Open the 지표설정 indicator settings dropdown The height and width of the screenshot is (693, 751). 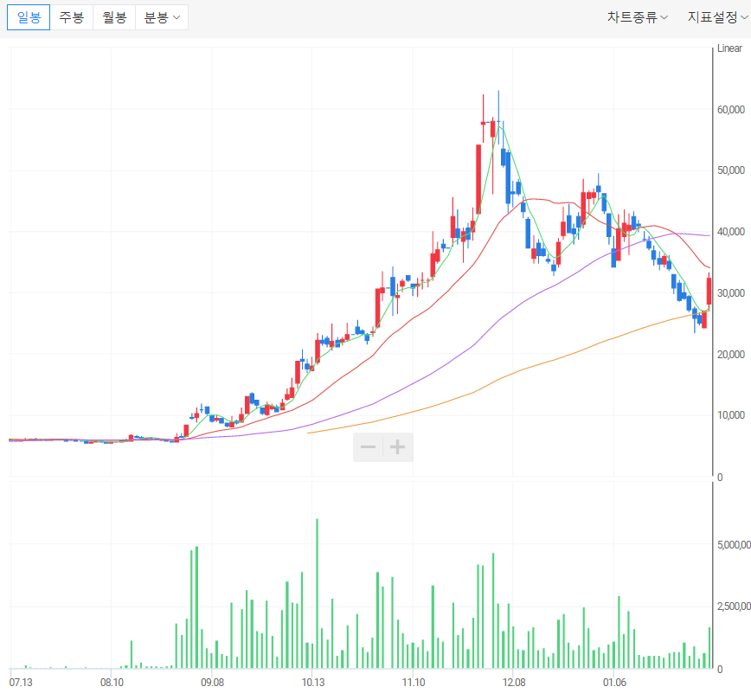[717, 17]
